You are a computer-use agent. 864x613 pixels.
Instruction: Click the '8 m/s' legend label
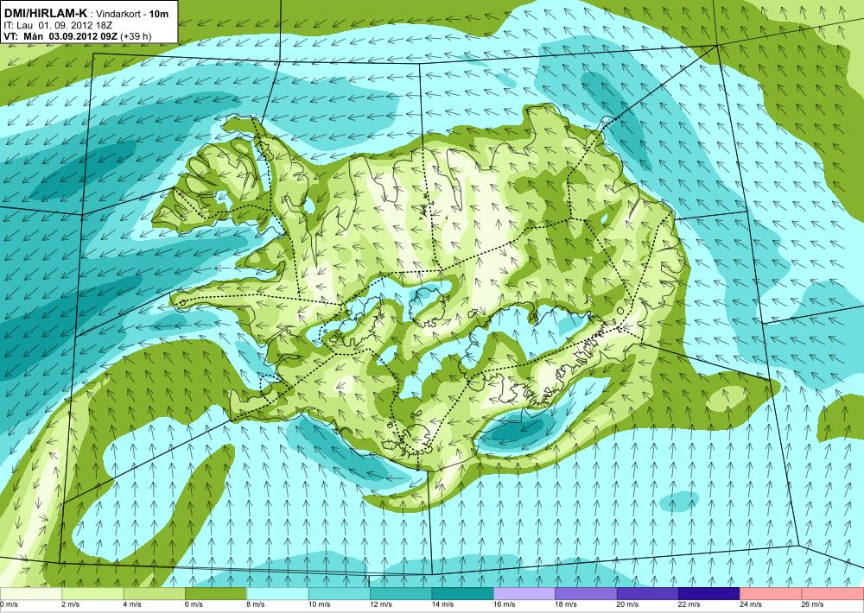tap(255, 604)
